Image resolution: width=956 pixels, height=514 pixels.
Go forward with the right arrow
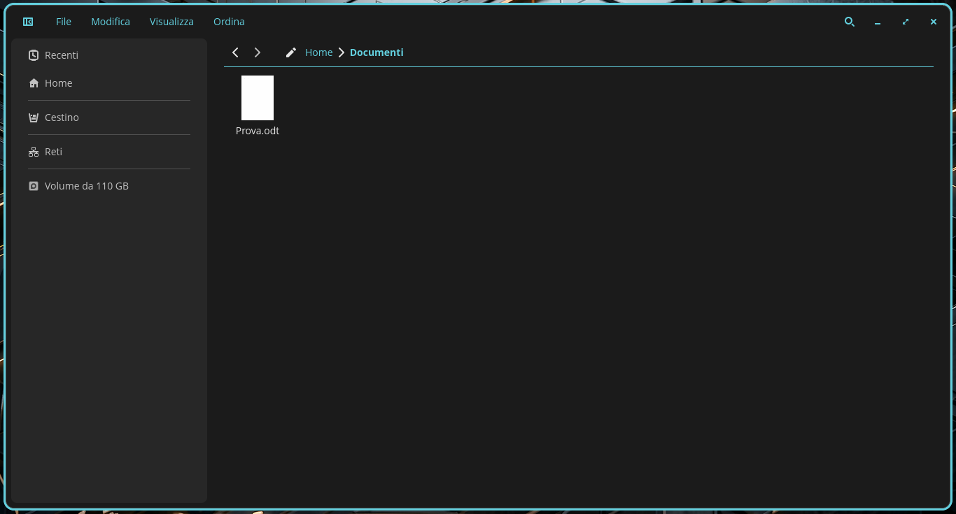point(258,52)
